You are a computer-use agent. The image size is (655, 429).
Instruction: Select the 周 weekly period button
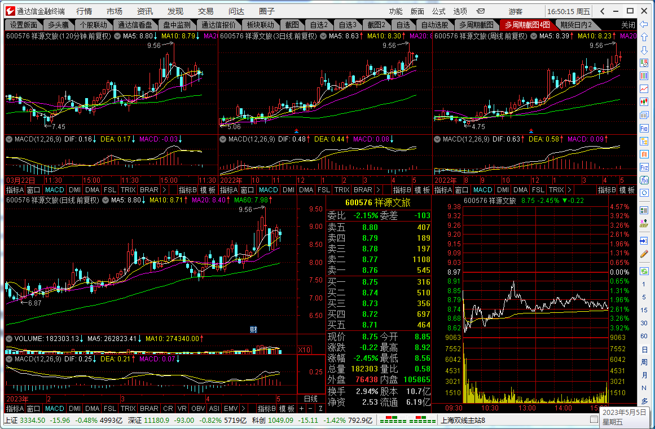click(644, 362)
